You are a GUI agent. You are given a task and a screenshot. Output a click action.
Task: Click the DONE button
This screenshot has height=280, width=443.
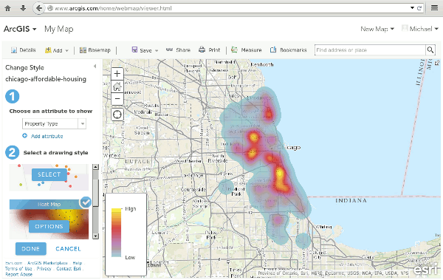pos(31,249)
